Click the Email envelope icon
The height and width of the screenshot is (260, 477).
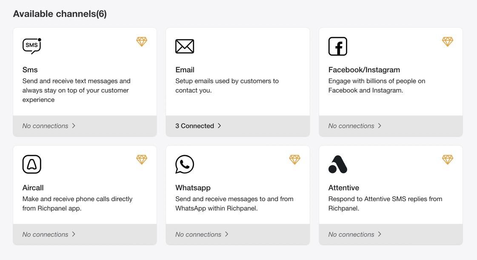(185, 46)
